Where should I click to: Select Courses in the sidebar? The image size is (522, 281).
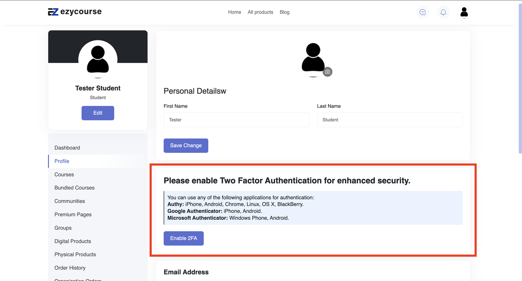(64, 175)
